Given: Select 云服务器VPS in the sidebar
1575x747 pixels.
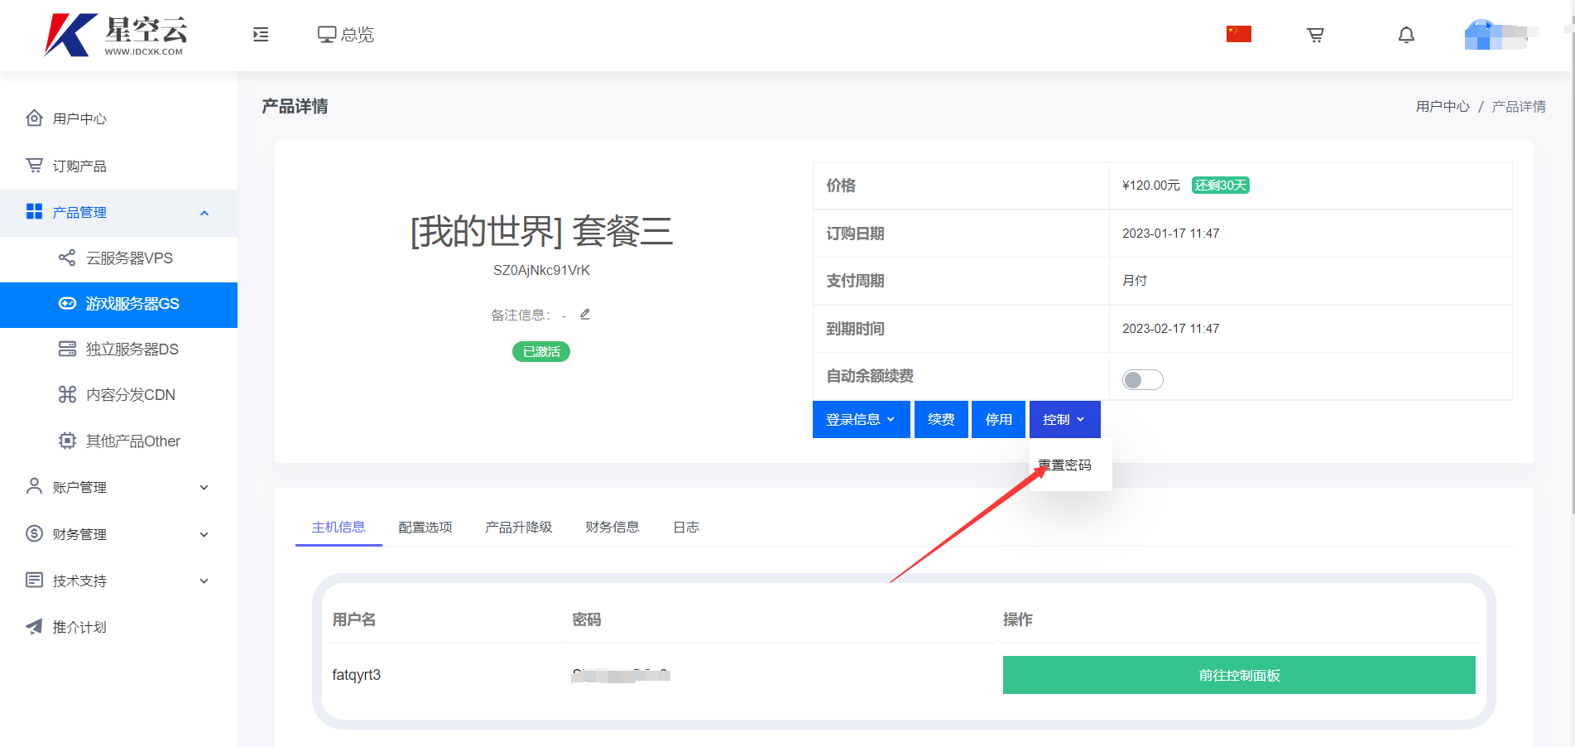Looking at the screenshot, I should click(x=129, y=258).
